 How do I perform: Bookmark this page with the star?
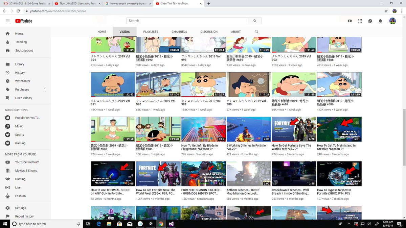(x=386, y=11)
